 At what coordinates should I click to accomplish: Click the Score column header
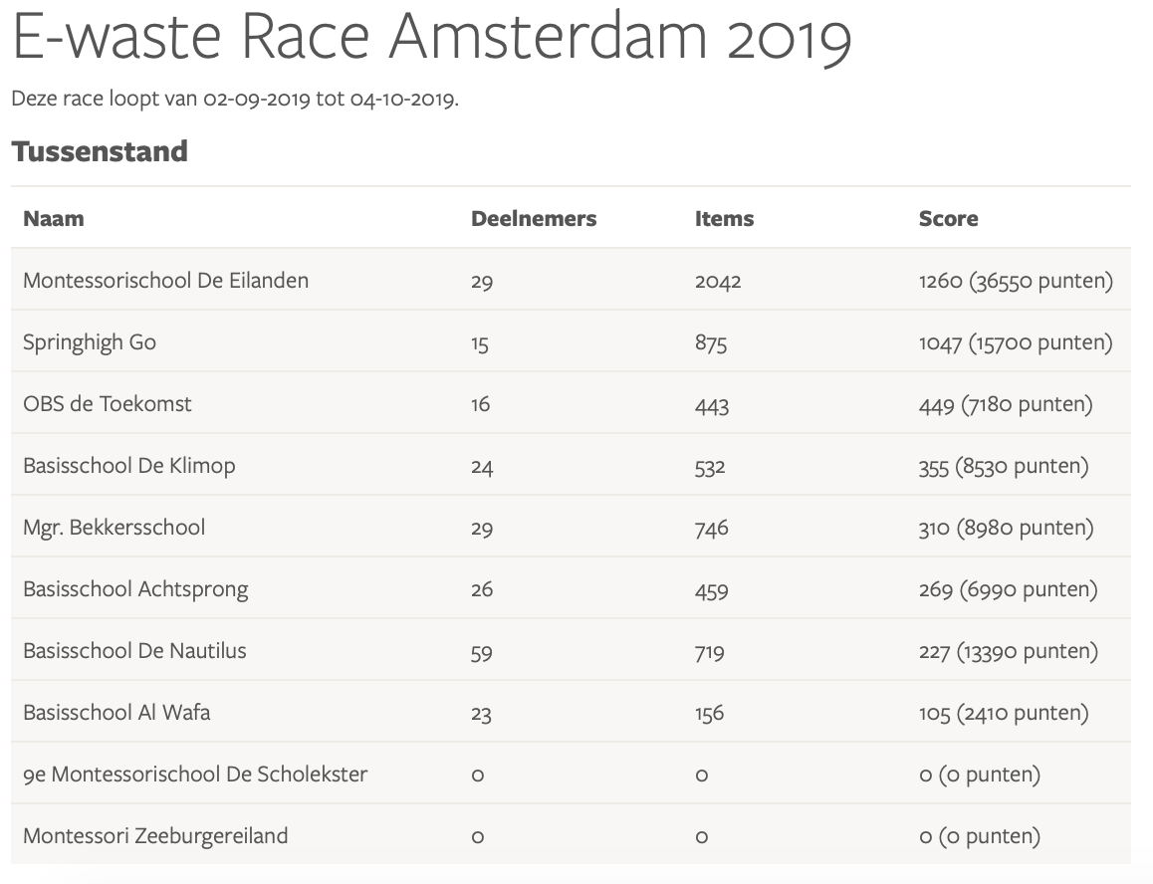click(948, 219)
